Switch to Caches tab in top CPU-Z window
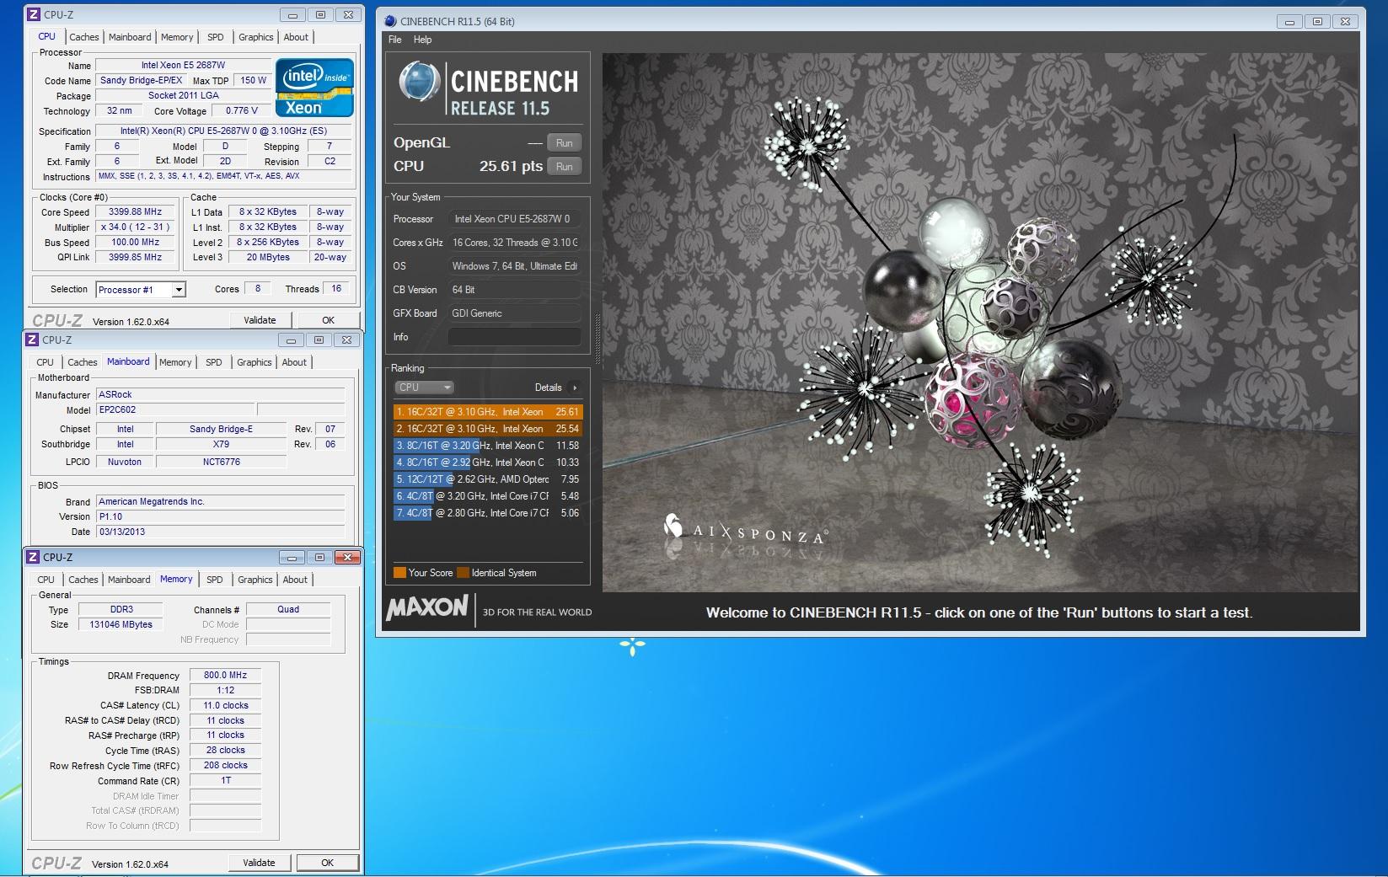Viewport: 1388px width, 877px height. click(x=84, y=37)
